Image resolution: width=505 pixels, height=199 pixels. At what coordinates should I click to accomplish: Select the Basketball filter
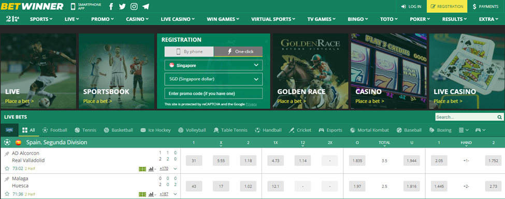coord(118,130)
